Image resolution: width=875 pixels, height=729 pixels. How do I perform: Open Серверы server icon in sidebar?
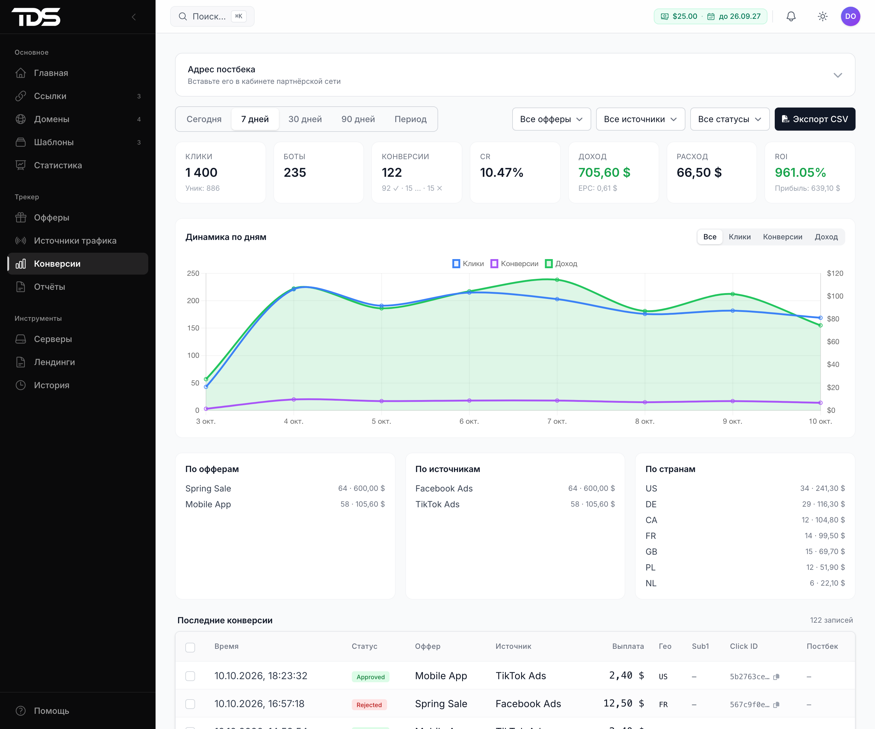pos(20,339)
